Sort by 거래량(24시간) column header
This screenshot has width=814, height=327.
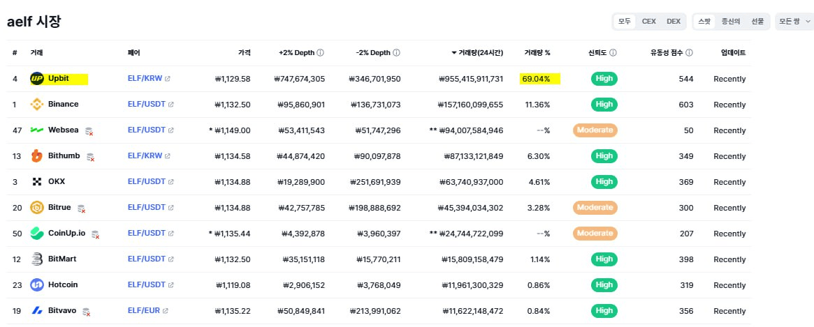click(x=477, y=53)
